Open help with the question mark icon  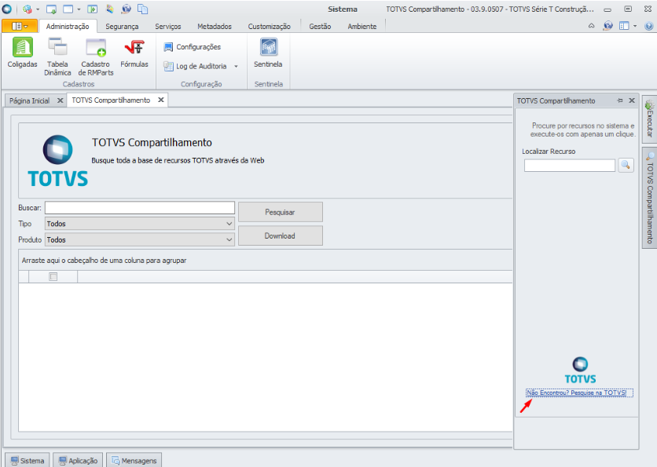pos(648,26)
